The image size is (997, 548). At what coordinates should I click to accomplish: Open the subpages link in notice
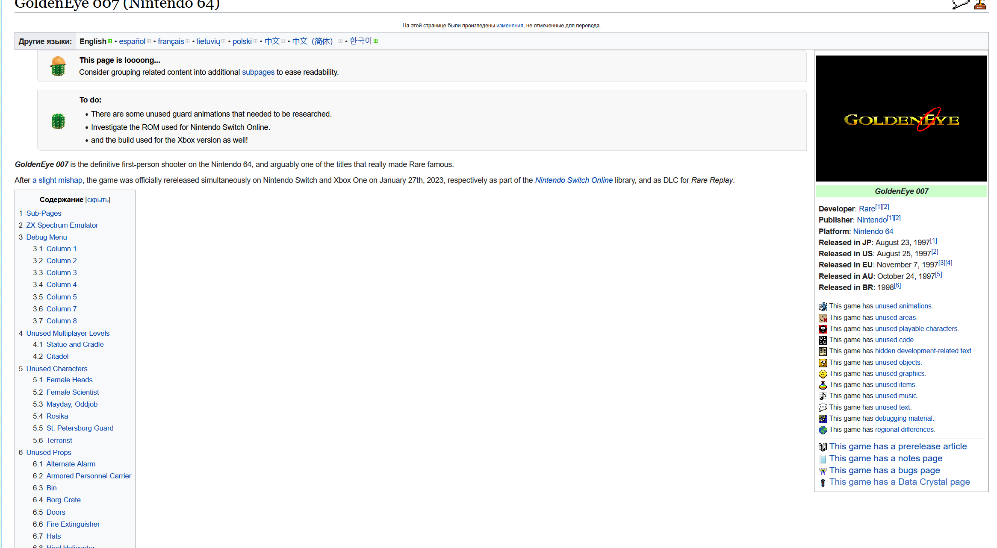pyautogui.click(x=258, y=72)
